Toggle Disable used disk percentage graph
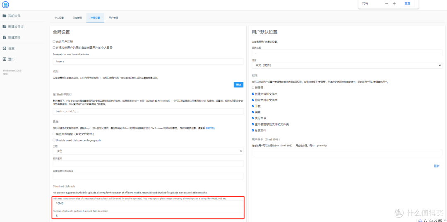The height and width of the screenshot is (222, 447). pos(54,140)
